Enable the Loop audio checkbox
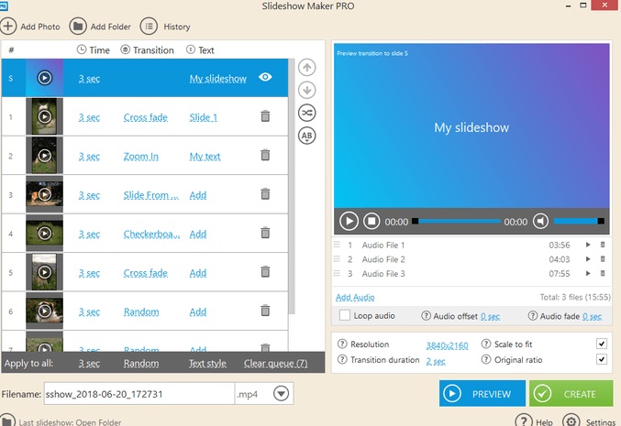621x426 pixels. [x=345, y=315]
